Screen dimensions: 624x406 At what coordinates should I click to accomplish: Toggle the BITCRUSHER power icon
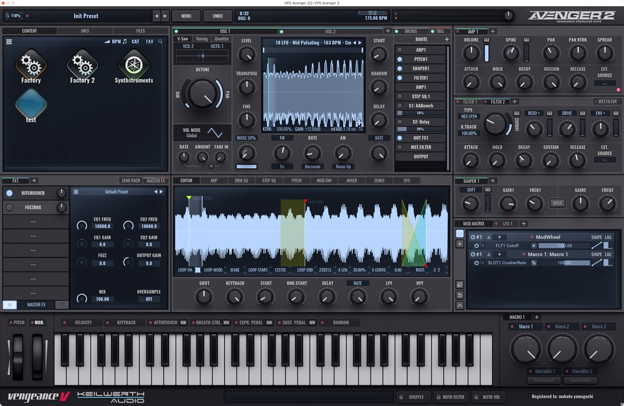tap(9, 193)
